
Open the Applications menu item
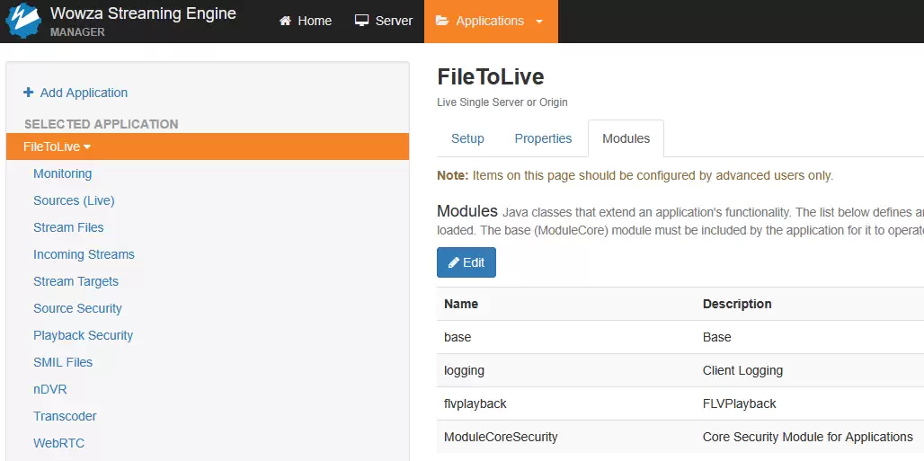tap(491, 22)
